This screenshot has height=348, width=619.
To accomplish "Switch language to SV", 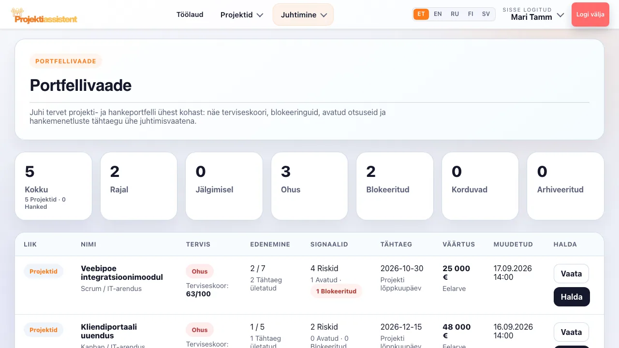I will pyautogui.click(x=486, y=14).
